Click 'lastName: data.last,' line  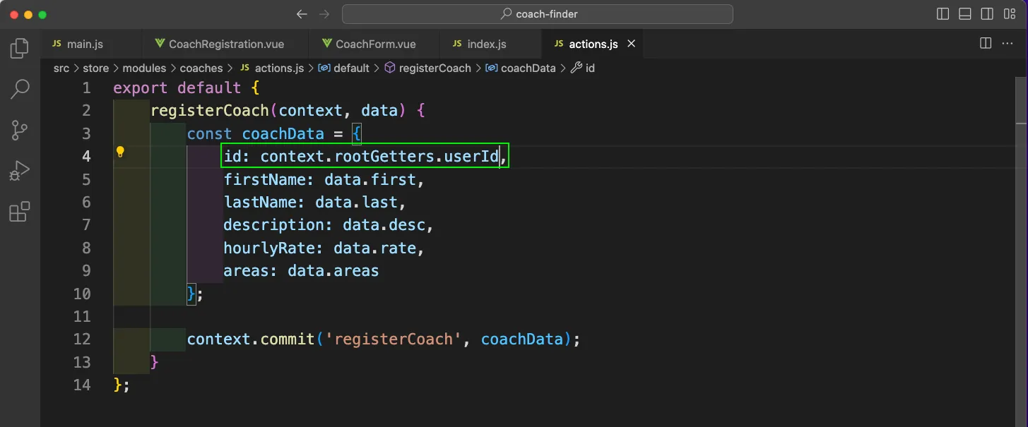pos(315,203)
